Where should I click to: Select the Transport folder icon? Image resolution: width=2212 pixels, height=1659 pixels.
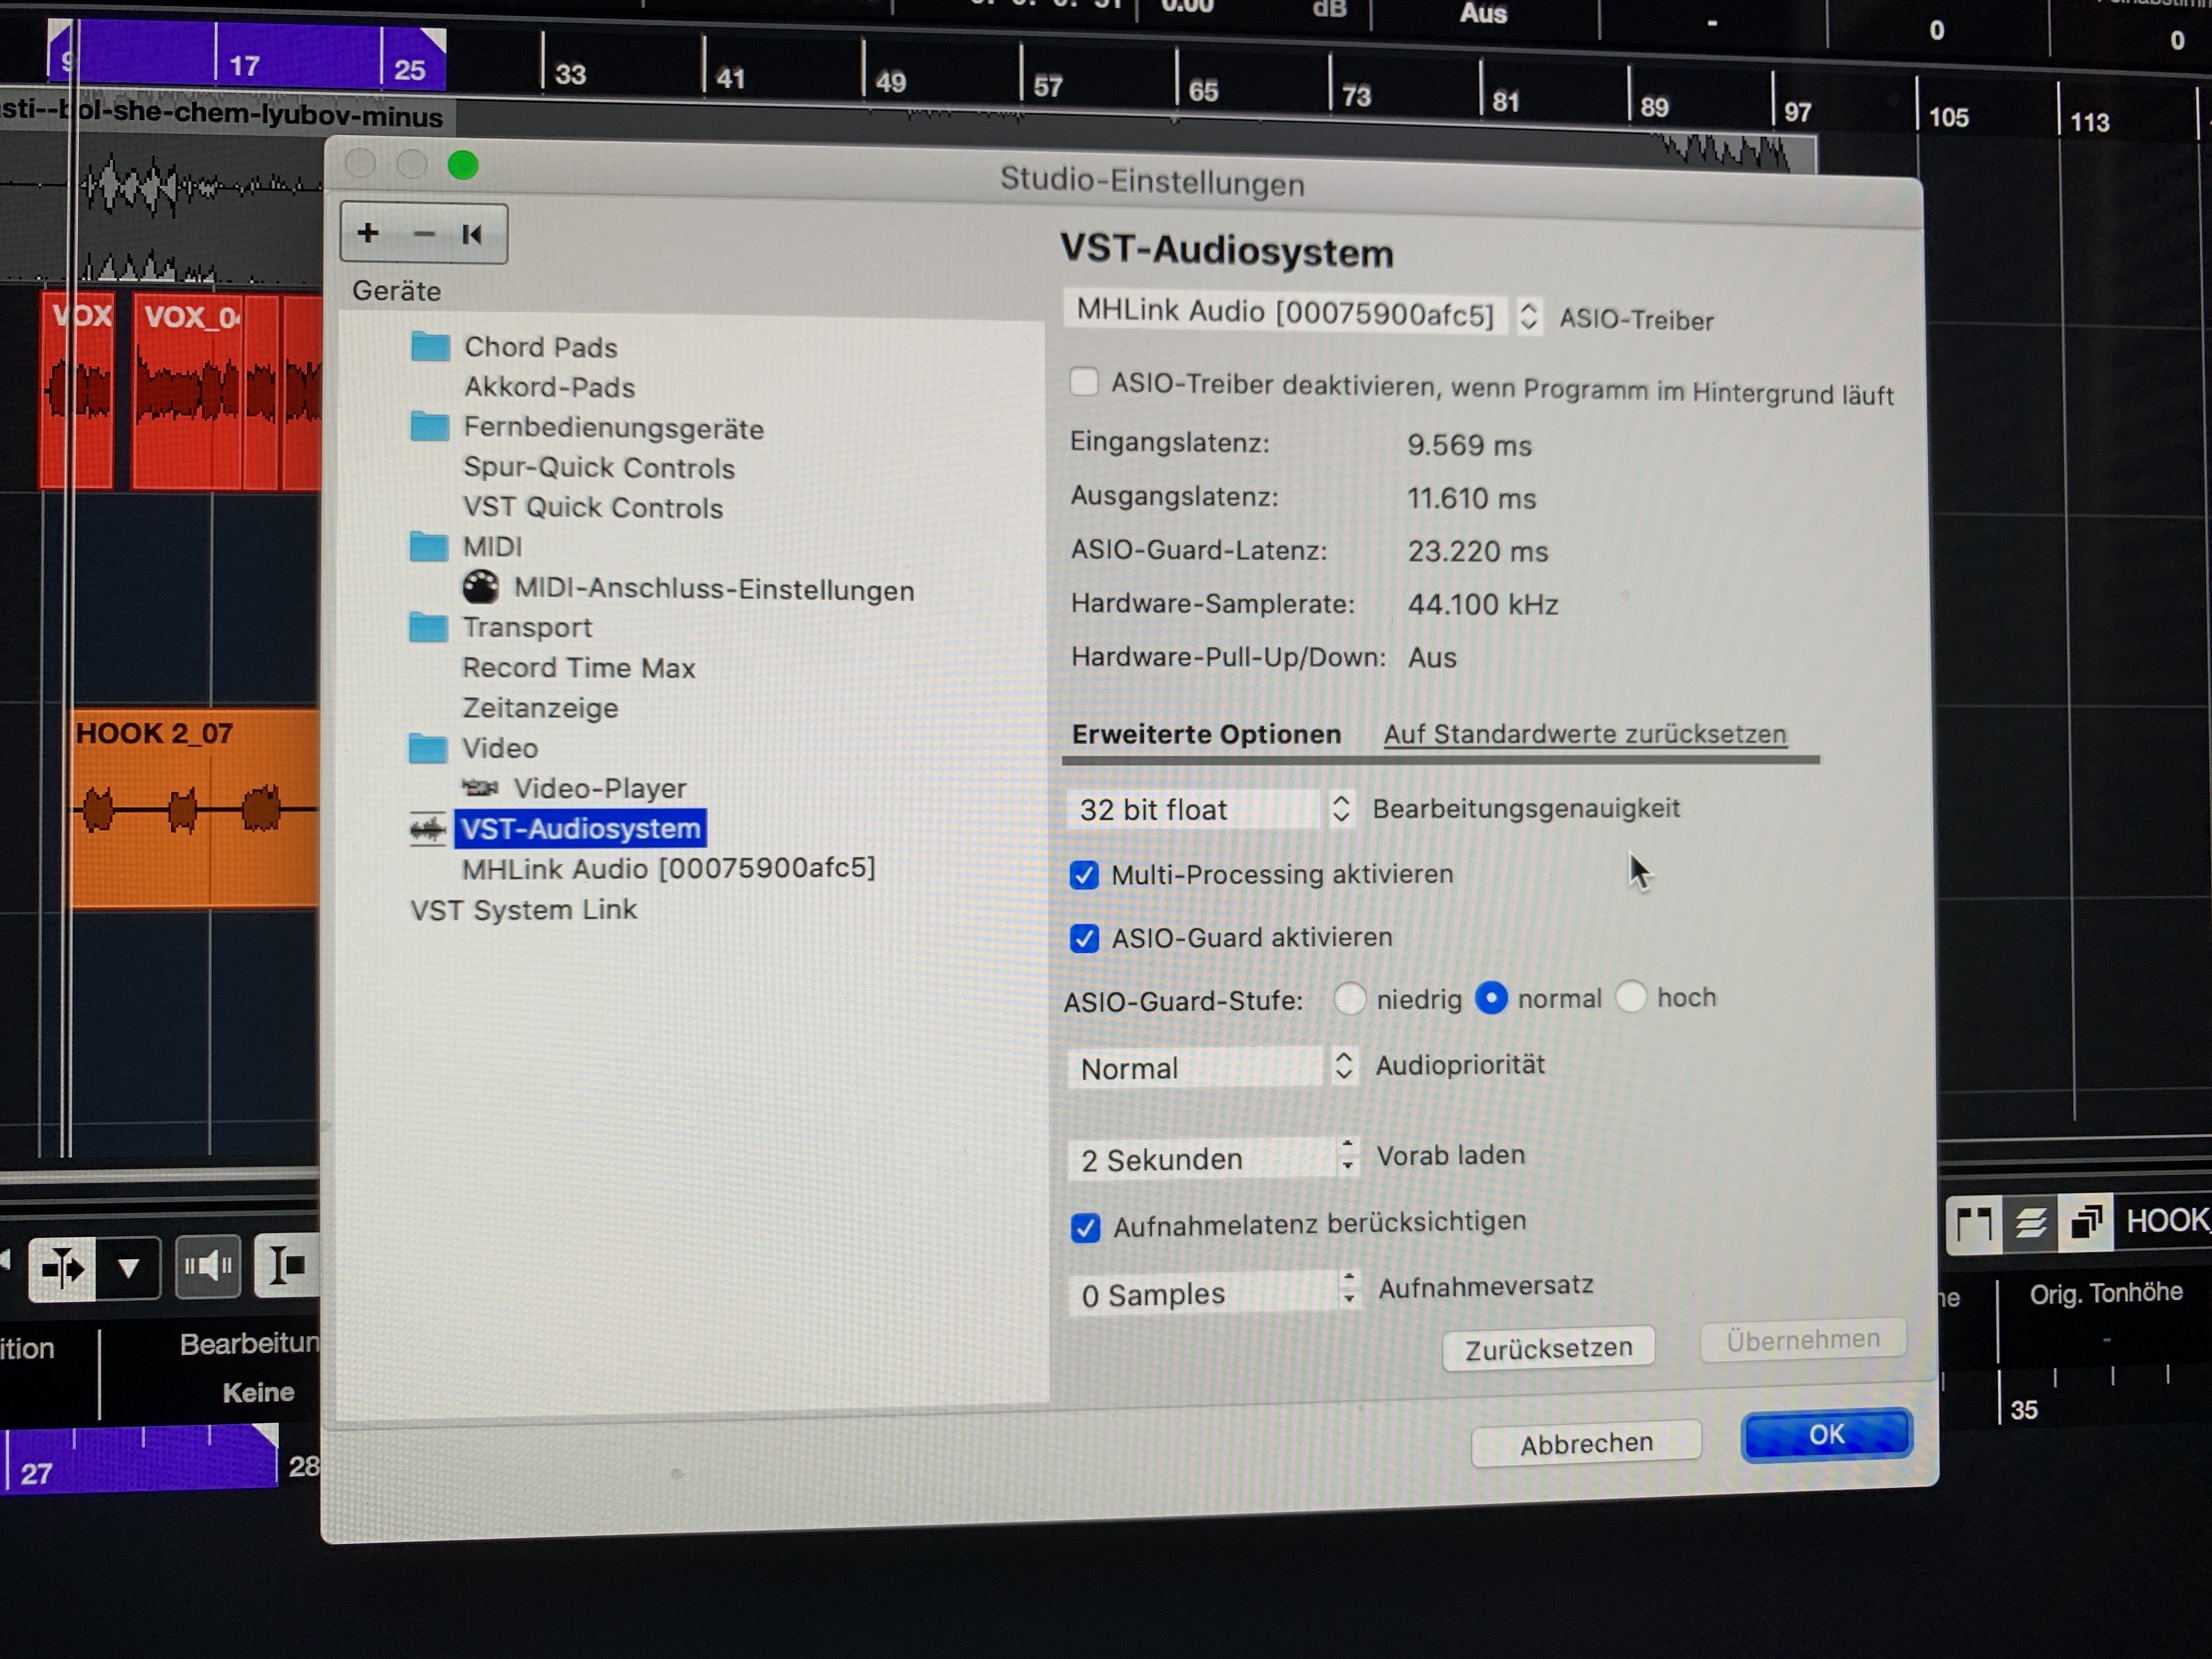[428, 627]
